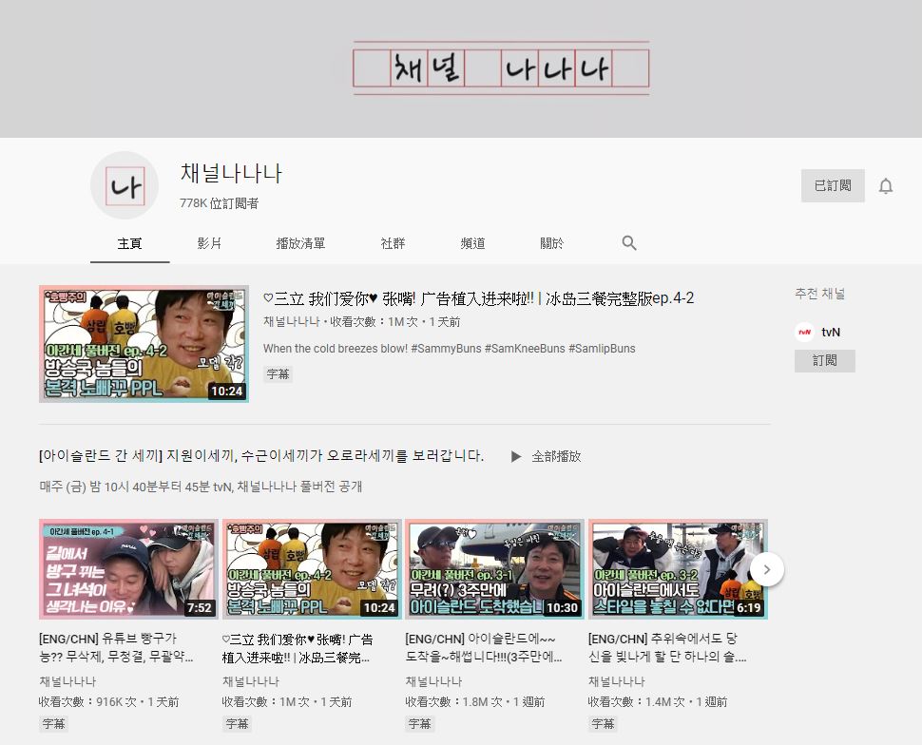Open the 頻道 tab
The width and height of the screenshot is (922, 745).
point(472,243)
